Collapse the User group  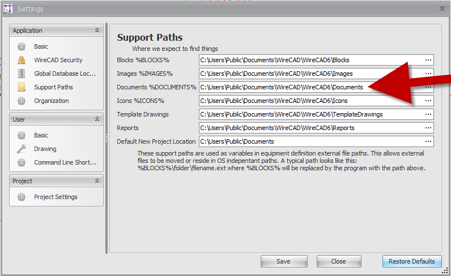pyautogui.click(x=97, y=119)
